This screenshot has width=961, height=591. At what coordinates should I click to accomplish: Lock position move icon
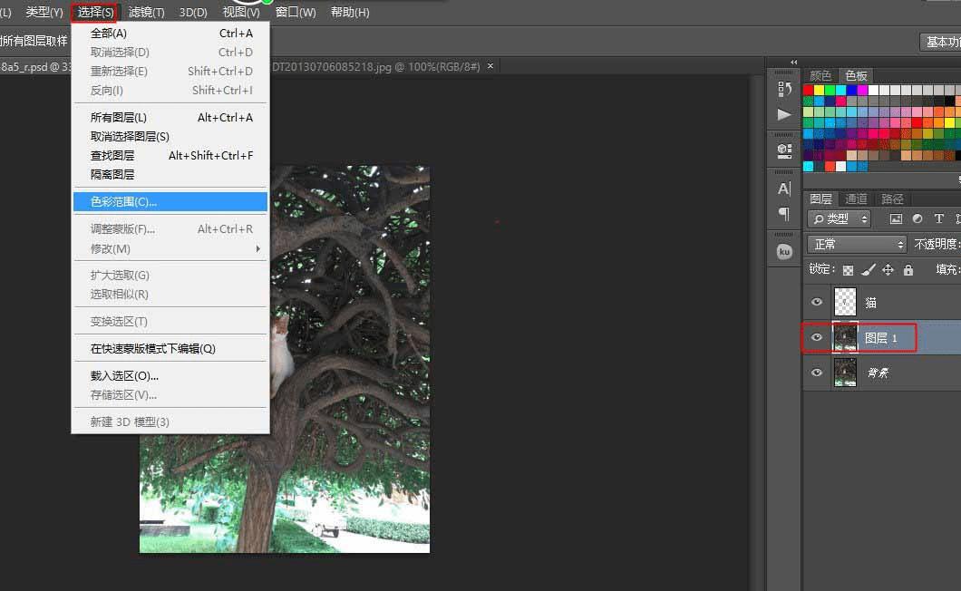(888, 270)
